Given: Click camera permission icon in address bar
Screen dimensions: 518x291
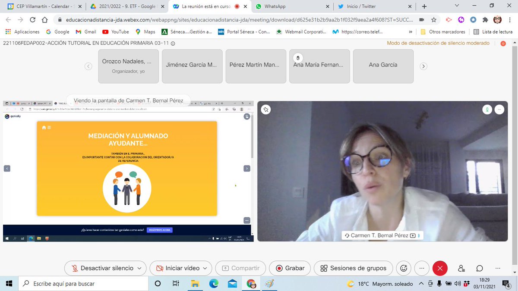Looking at the screenshot, I should tap(421, 20).
